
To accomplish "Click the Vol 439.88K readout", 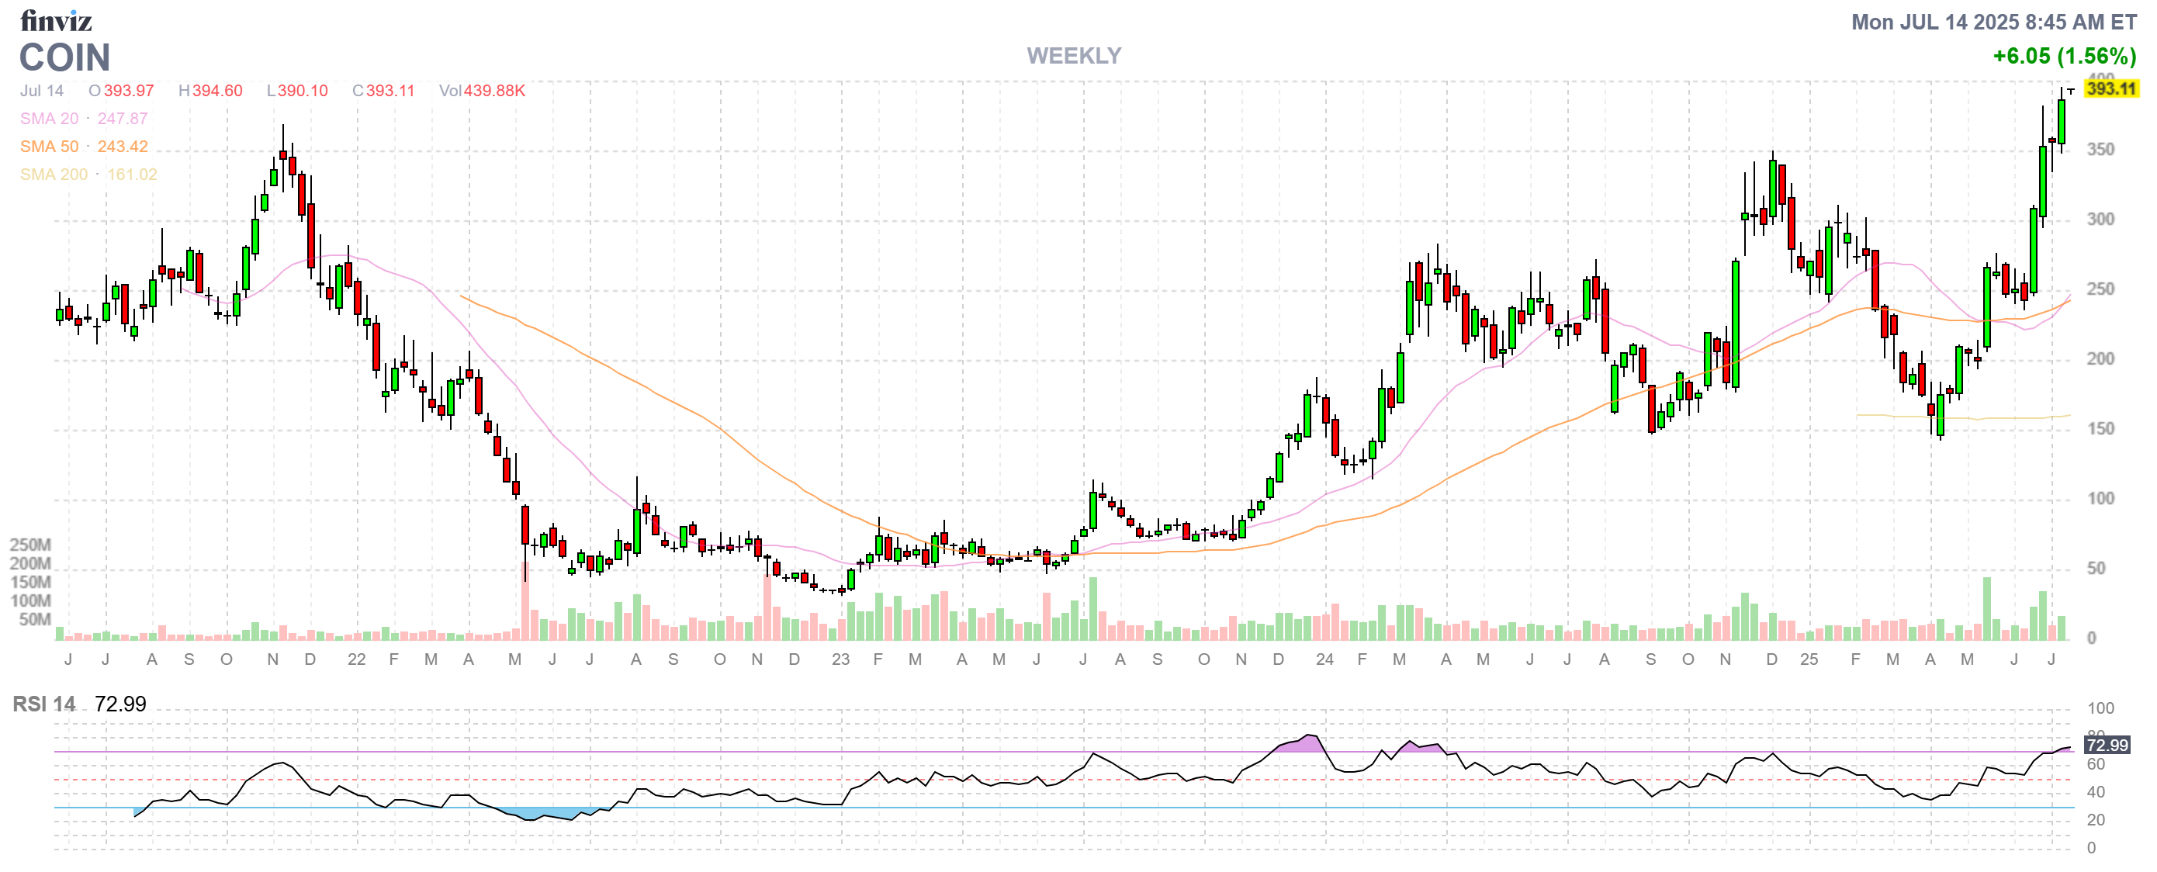I will point(482,90).
